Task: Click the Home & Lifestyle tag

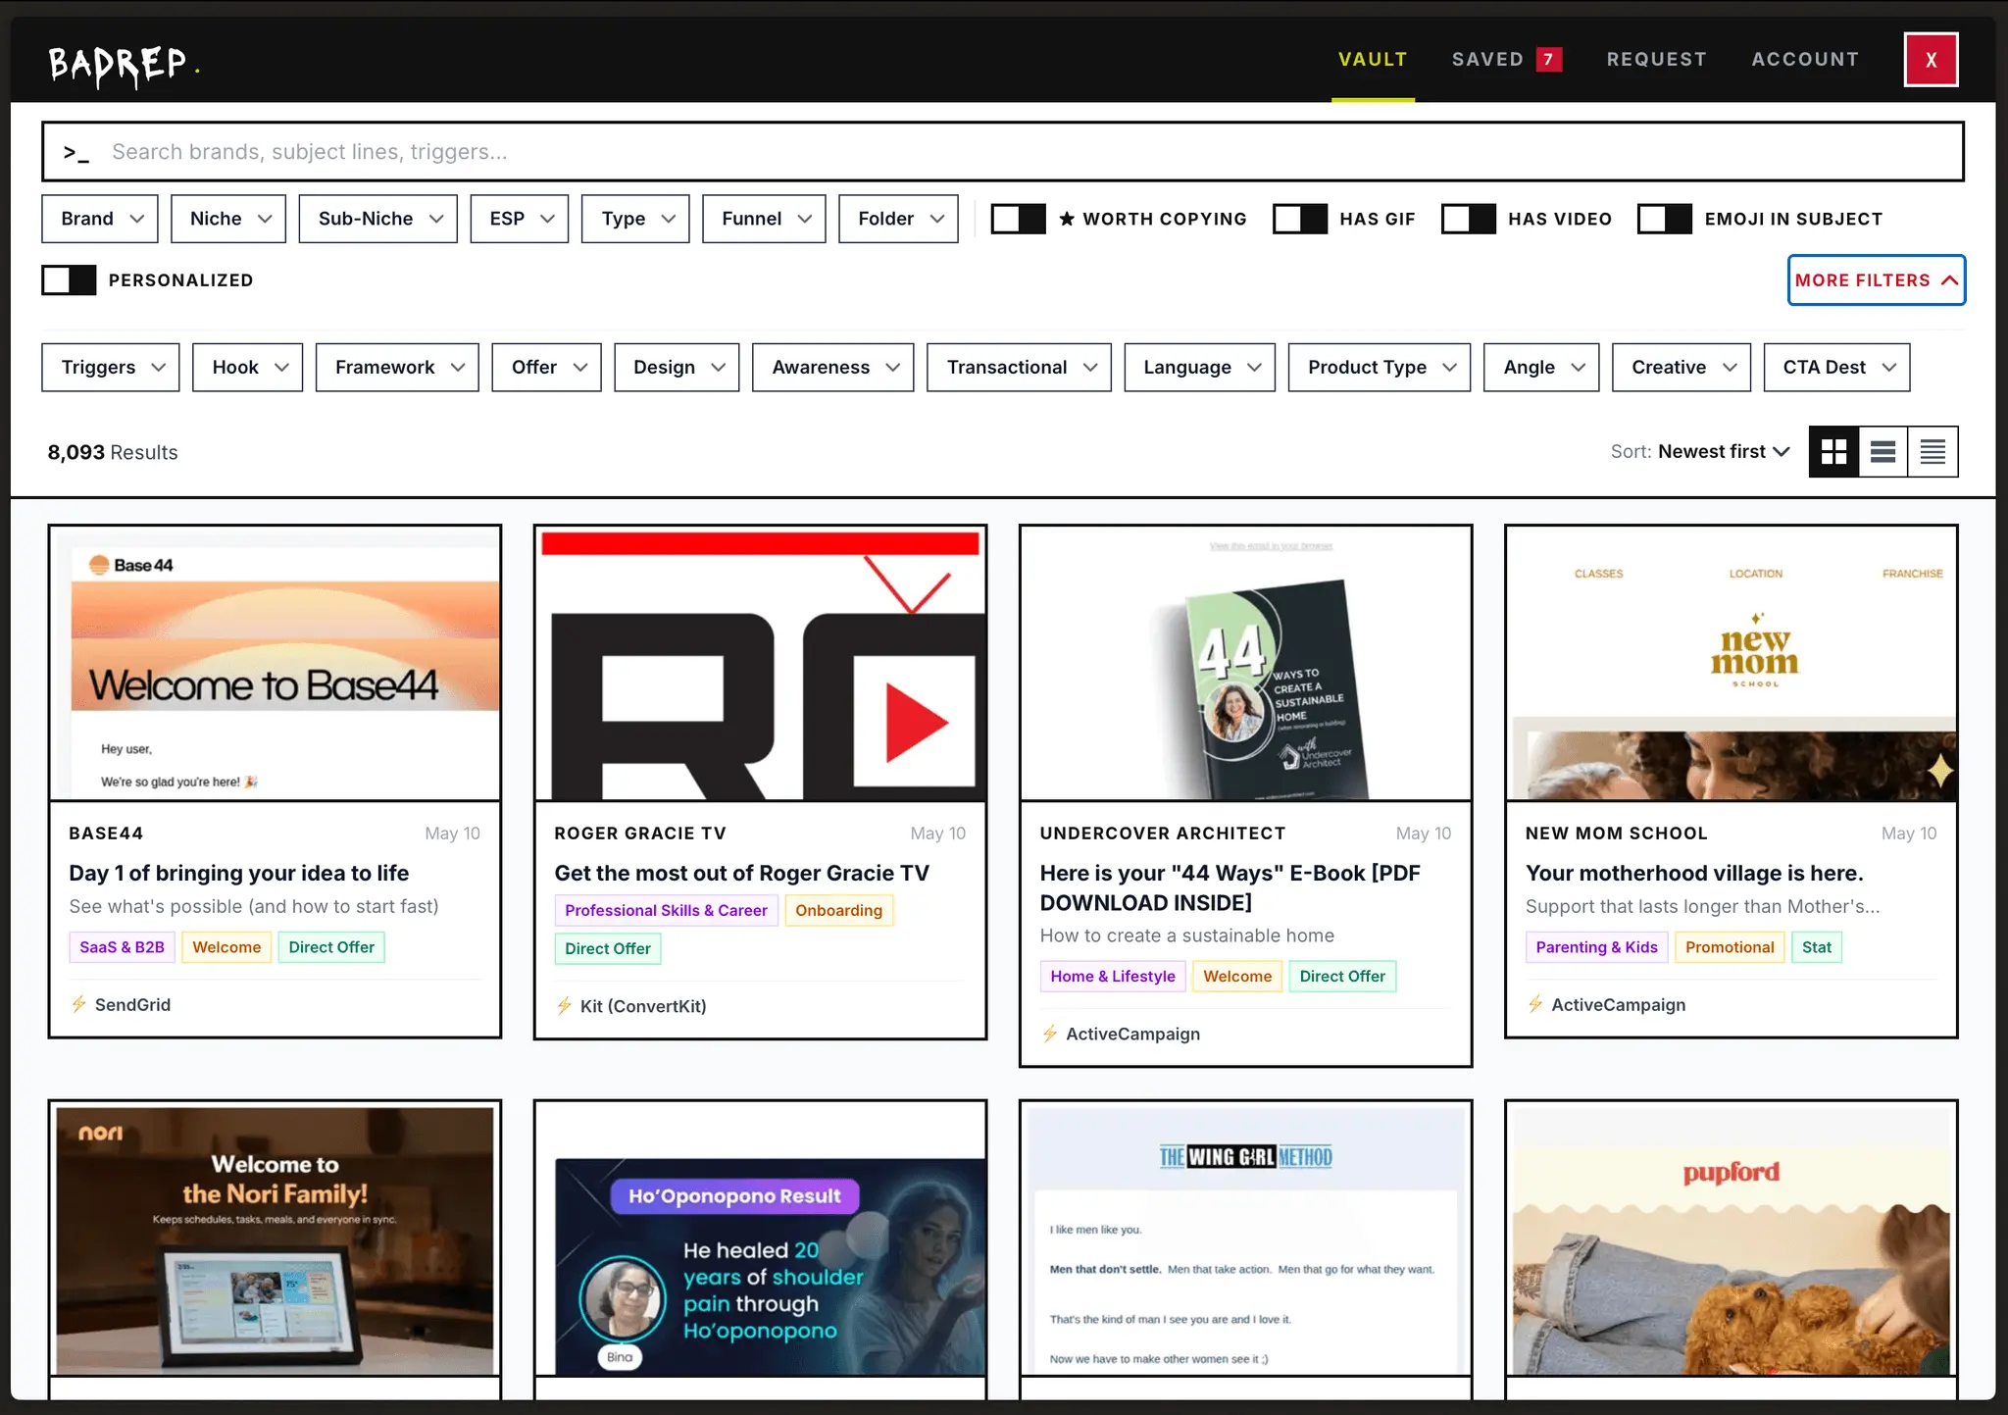Action: [1113, 976]
